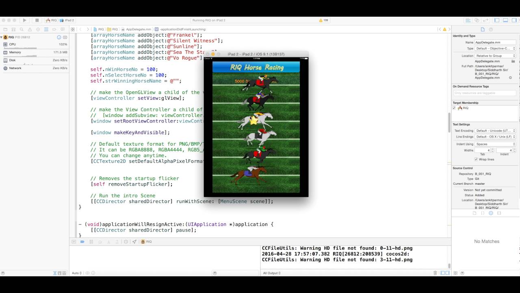The image size is (520, 293).
Task: Select the Network gauge row
Action: click(35, 68)
